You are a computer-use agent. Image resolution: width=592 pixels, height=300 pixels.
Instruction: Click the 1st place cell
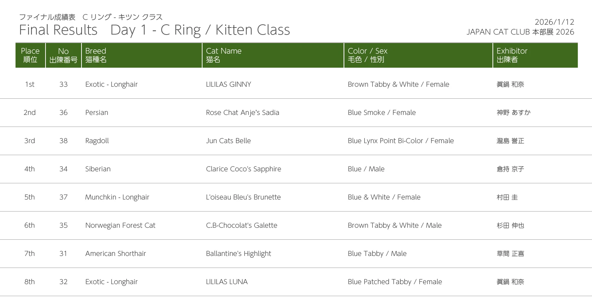pyautogui.click(x=30, y=84)
